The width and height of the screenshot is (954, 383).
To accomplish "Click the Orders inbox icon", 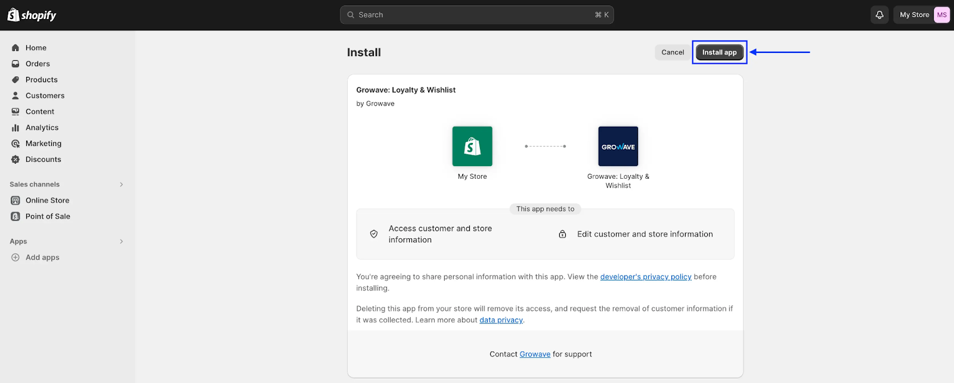I will pyautogui.click(x=16, y=64).
